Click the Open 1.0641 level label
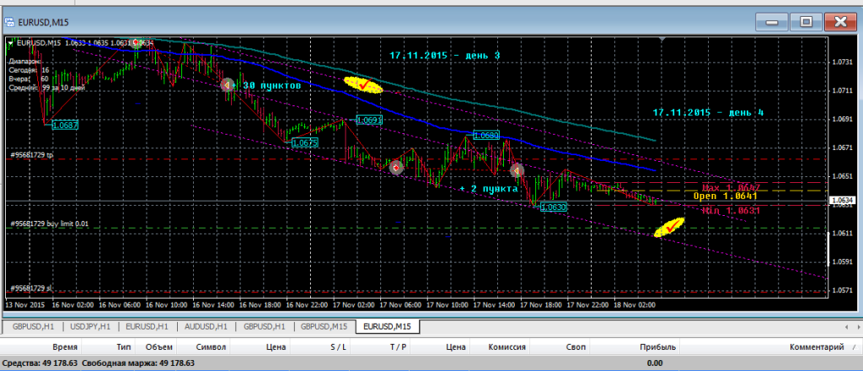The width and height of the screenshot is (863, 371). coord(726,196)
